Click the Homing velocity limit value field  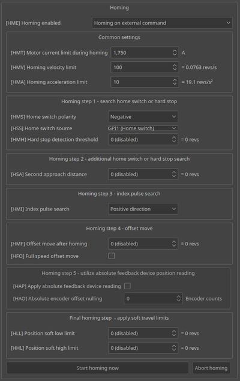click(142, 67)
